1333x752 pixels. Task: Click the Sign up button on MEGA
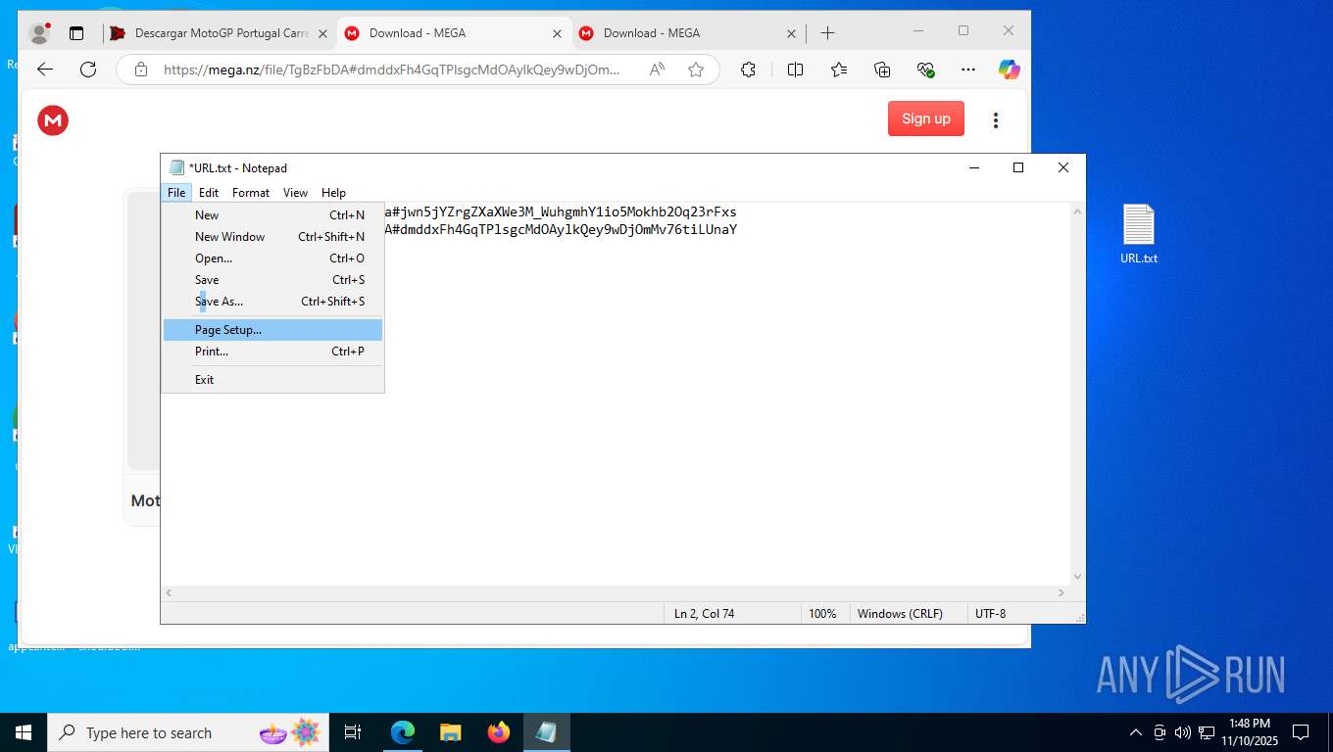(x=926, y=118)
